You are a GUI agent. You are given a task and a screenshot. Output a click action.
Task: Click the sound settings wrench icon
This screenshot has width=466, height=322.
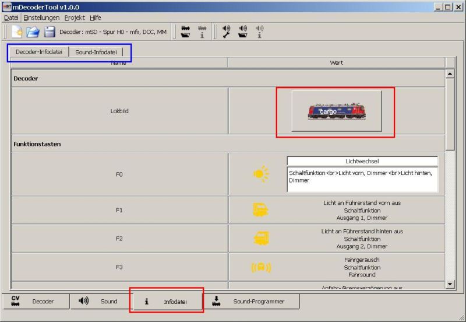pos(227,32)
